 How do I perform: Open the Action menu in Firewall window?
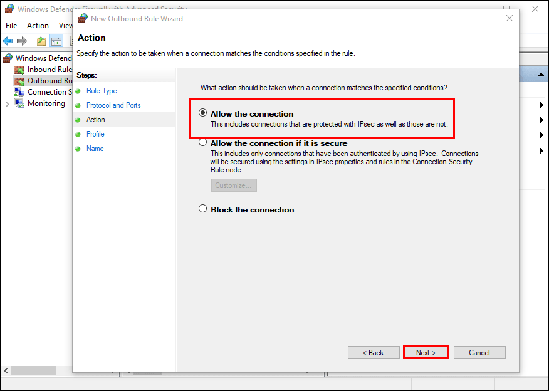point(38,26)
